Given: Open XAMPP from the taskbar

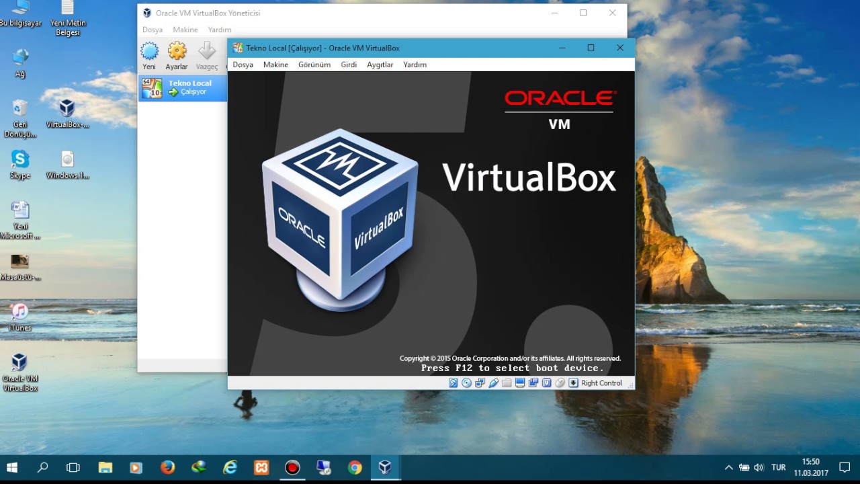Looking at the screenshot, I should pos(261,468).
